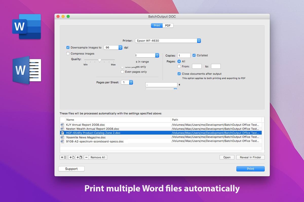This screenshot has height=202, width=304.
Task: Click the Remove All button
Action: [98, 157]
